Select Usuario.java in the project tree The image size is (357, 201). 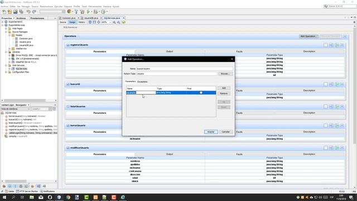[25, 42]
